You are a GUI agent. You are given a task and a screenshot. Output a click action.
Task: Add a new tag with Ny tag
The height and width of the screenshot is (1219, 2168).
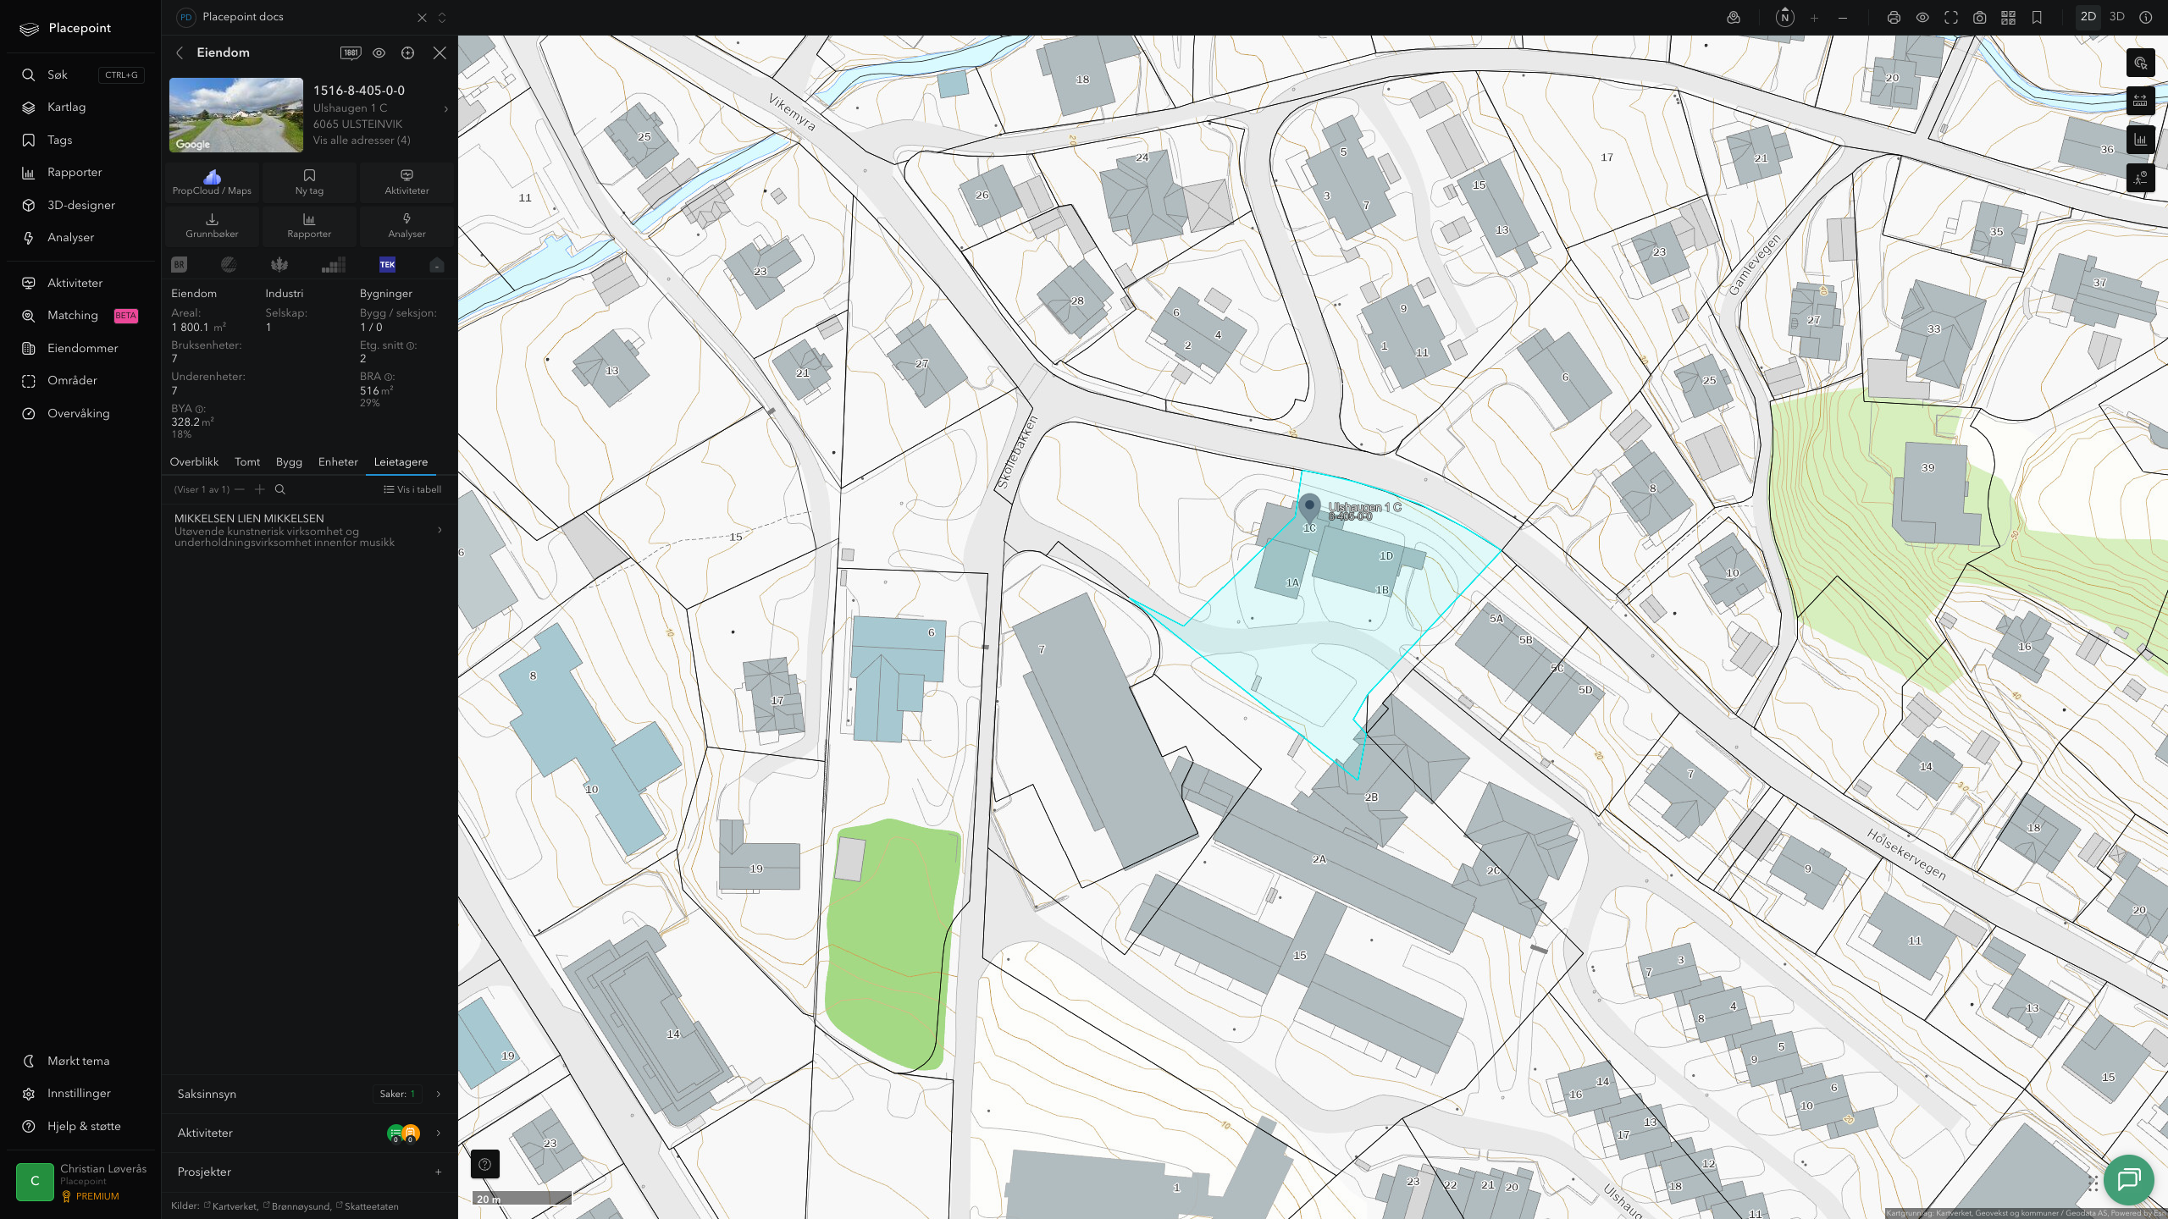point(309,182)
